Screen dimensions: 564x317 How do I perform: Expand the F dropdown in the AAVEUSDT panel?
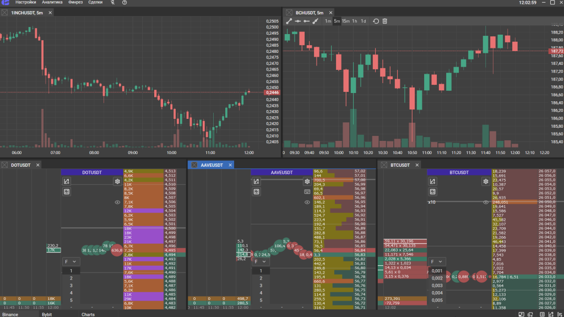pos(260,261)
